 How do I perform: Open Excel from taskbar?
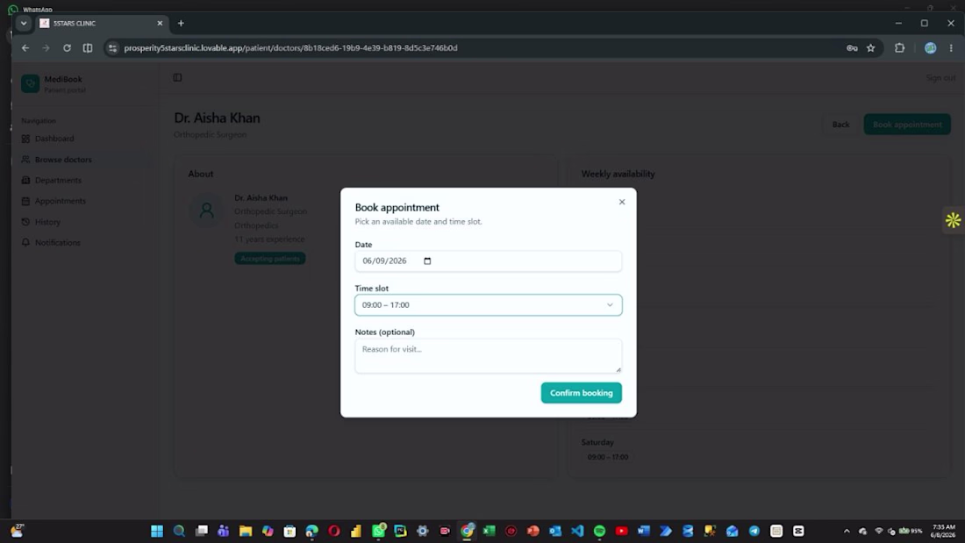point(490,531)
